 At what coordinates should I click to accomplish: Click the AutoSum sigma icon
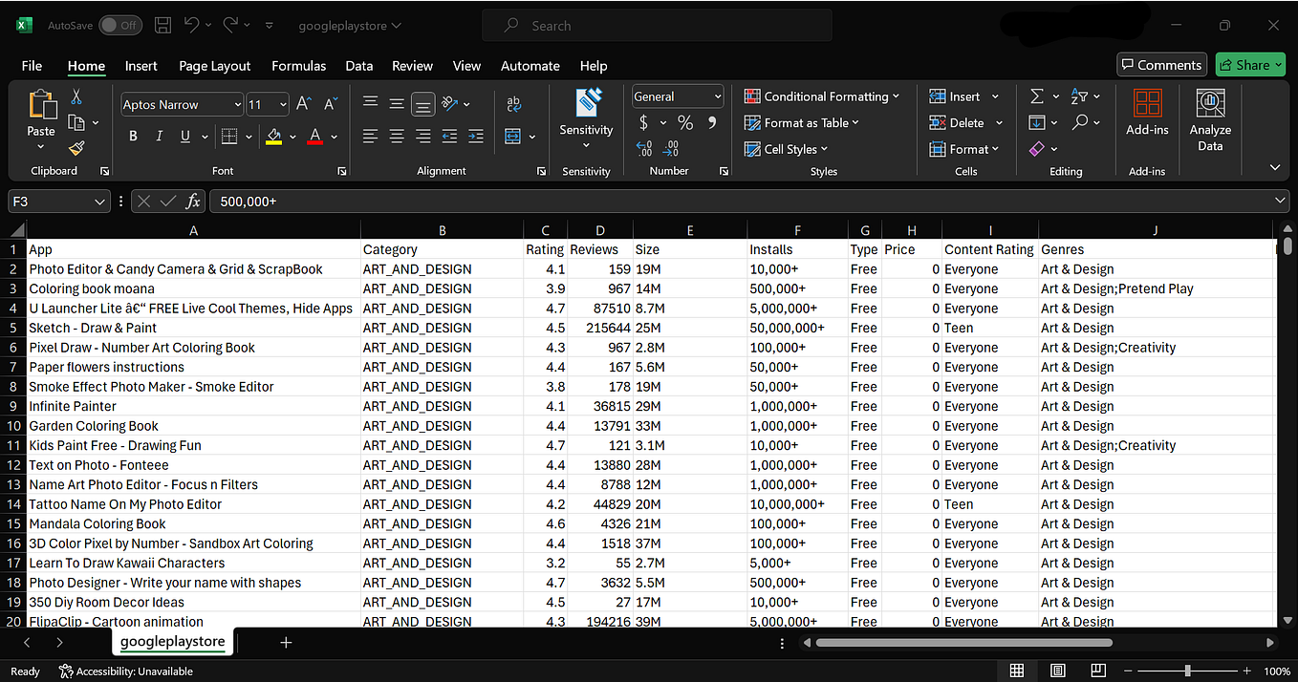1037,96
